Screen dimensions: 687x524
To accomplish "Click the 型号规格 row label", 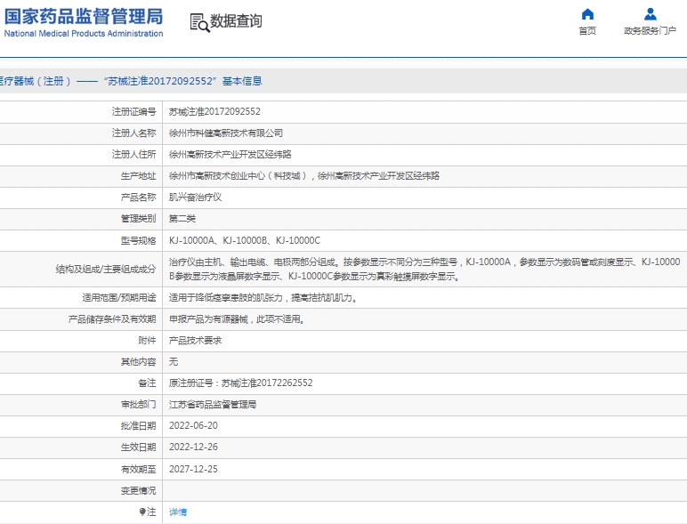I will tap(139, 240).
